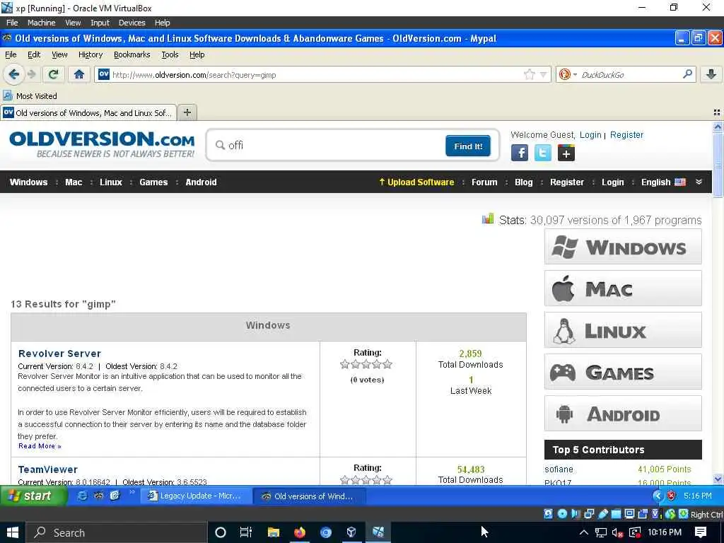Open OldVersion Twitter icon
This screenshot has width=724, height=543.
(x=542, y=153)
